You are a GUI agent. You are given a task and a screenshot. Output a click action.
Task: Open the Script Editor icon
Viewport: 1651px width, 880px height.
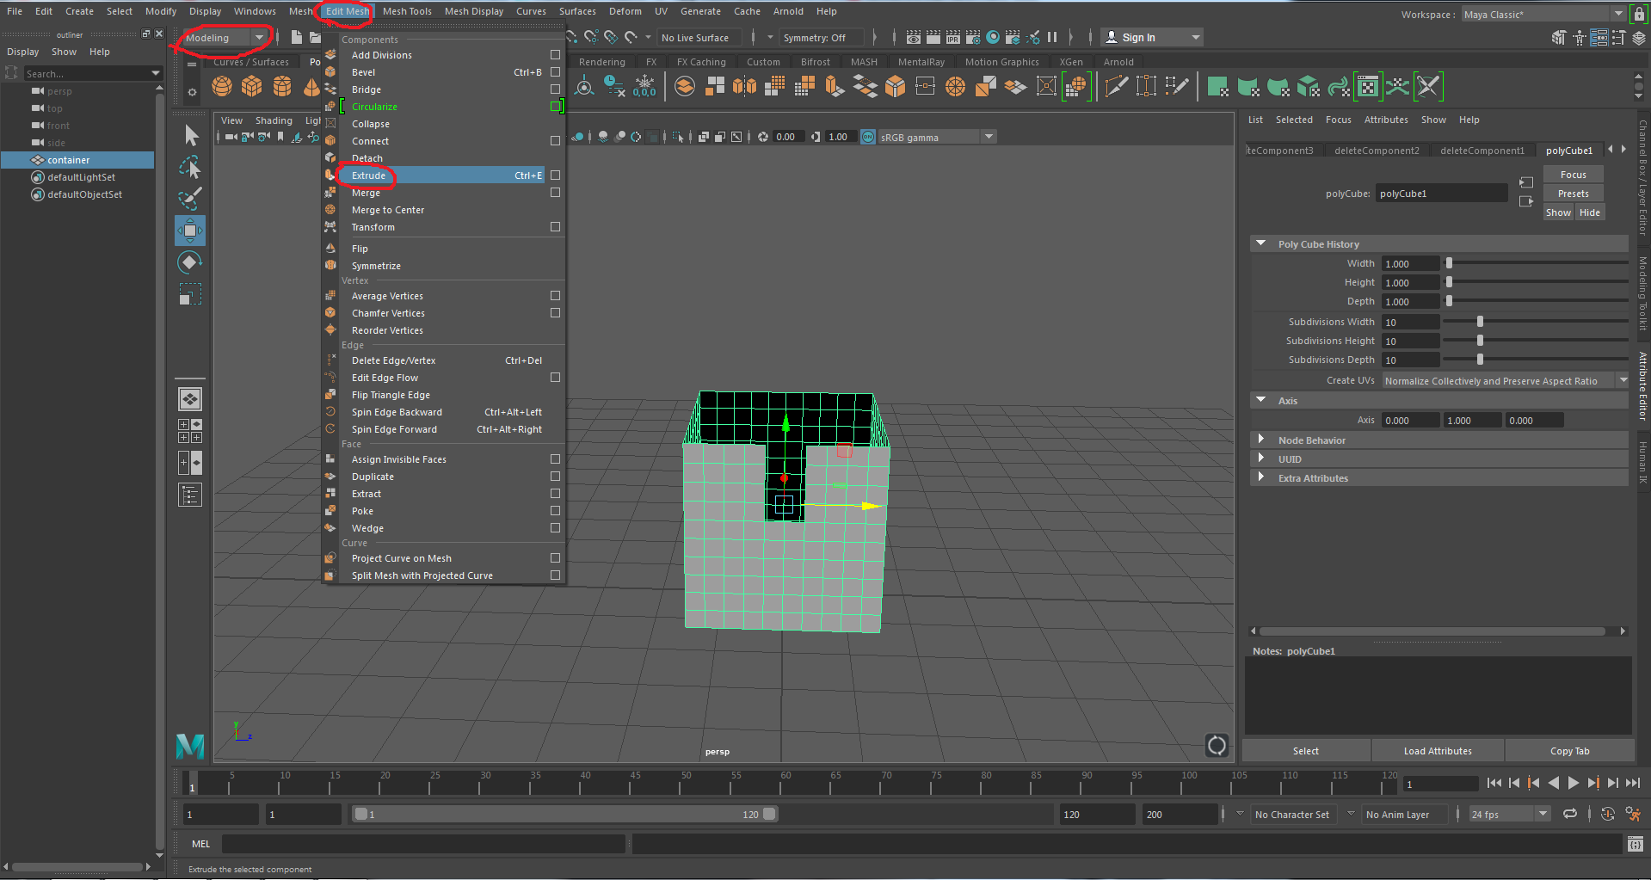point(1636,845)
